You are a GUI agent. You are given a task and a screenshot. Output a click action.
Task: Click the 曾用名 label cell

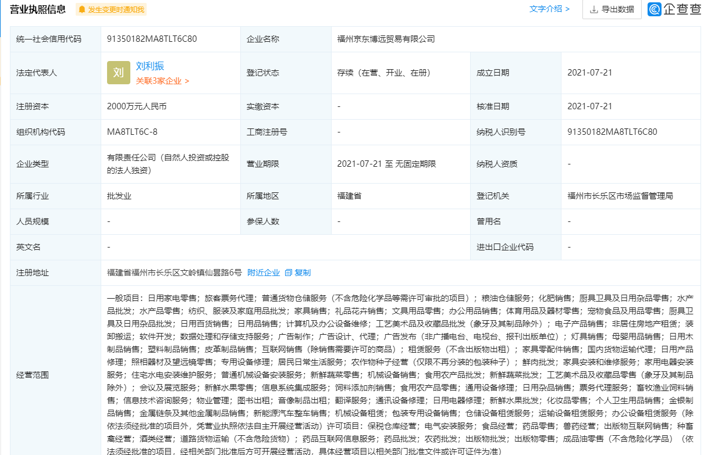(x=516, y=221)
